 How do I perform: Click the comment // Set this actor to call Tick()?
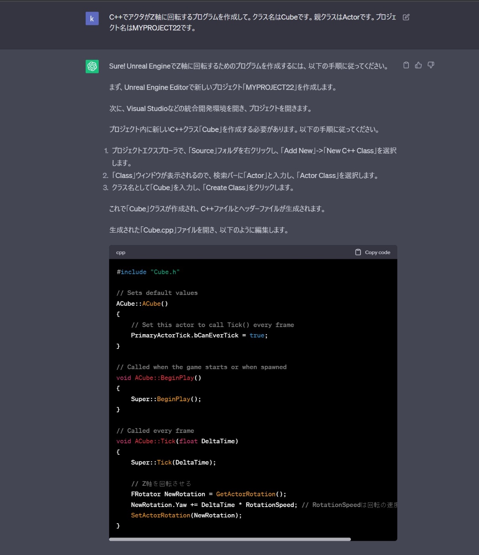(213, 325)
